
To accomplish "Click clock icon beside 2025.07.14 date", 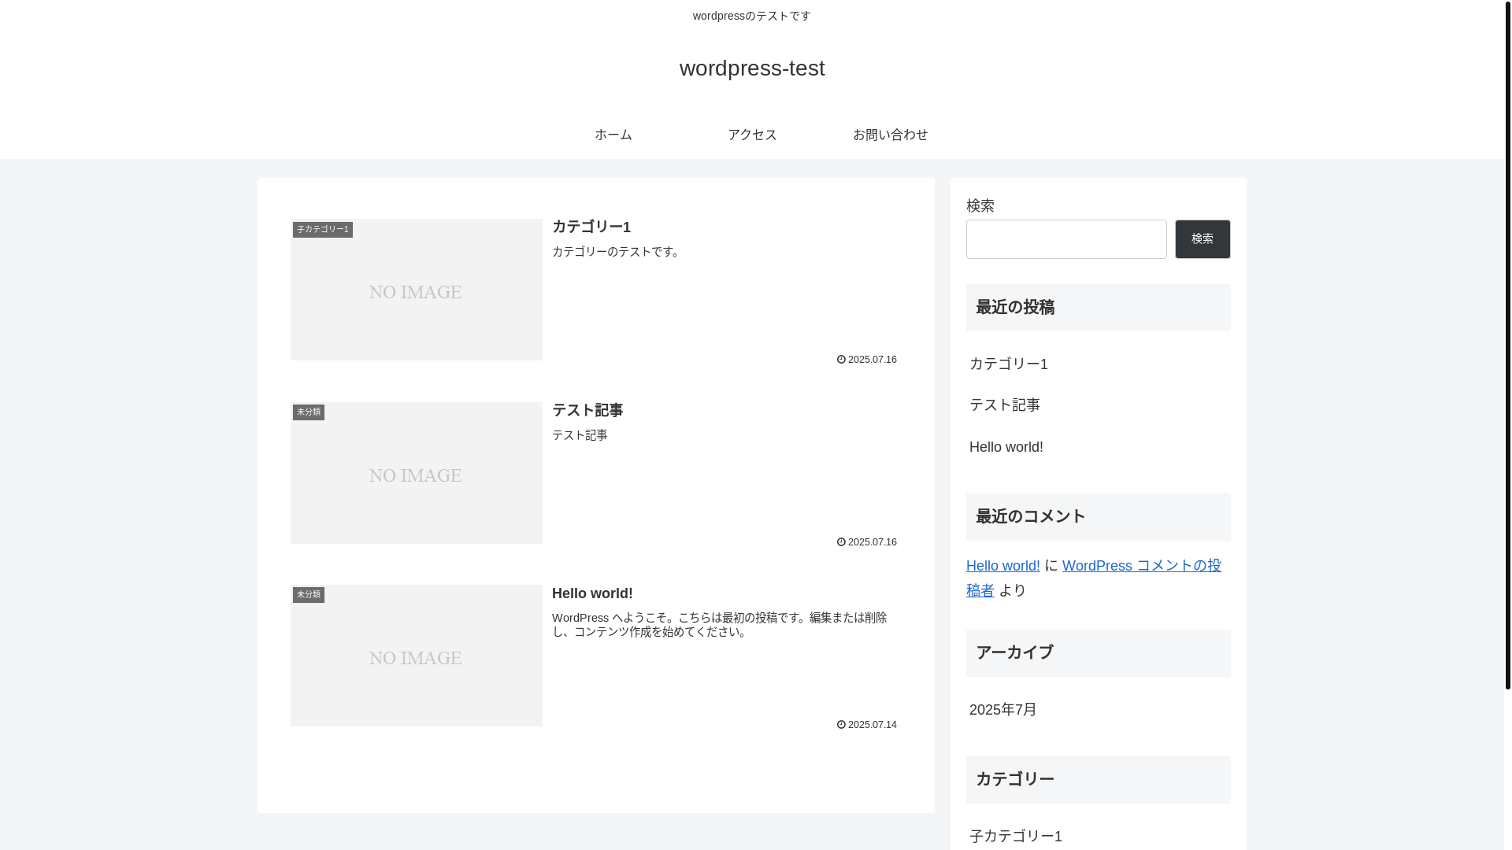I will [841, 725].
